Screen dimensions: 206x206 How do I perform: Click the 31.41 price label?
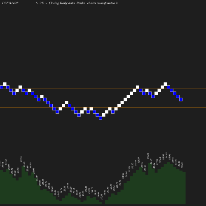click(x=136, y=163)
